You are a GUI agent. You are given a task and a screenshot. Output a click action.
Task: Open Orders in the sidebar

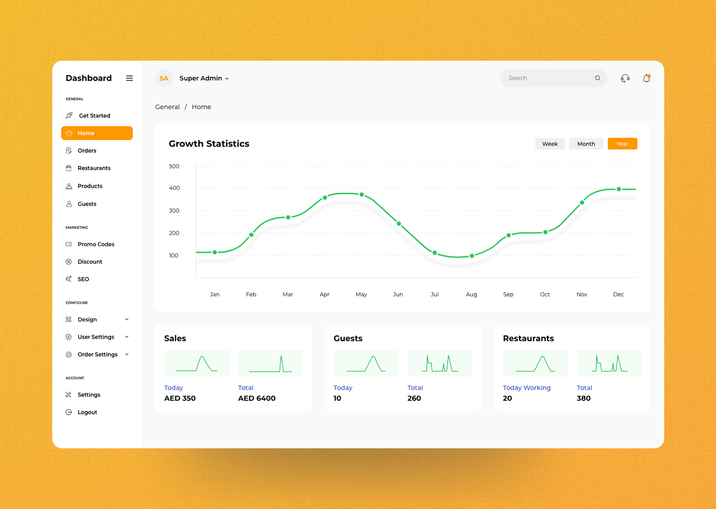click(87, 151)
